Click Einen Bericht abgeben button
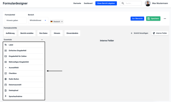This screenshot has height=102, width=171. coord(106,3)
